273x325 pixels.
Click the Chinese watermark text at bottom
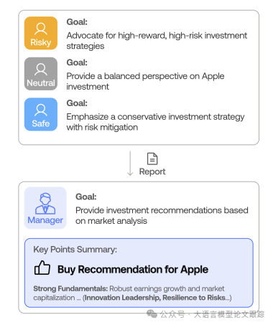(212, 314)
